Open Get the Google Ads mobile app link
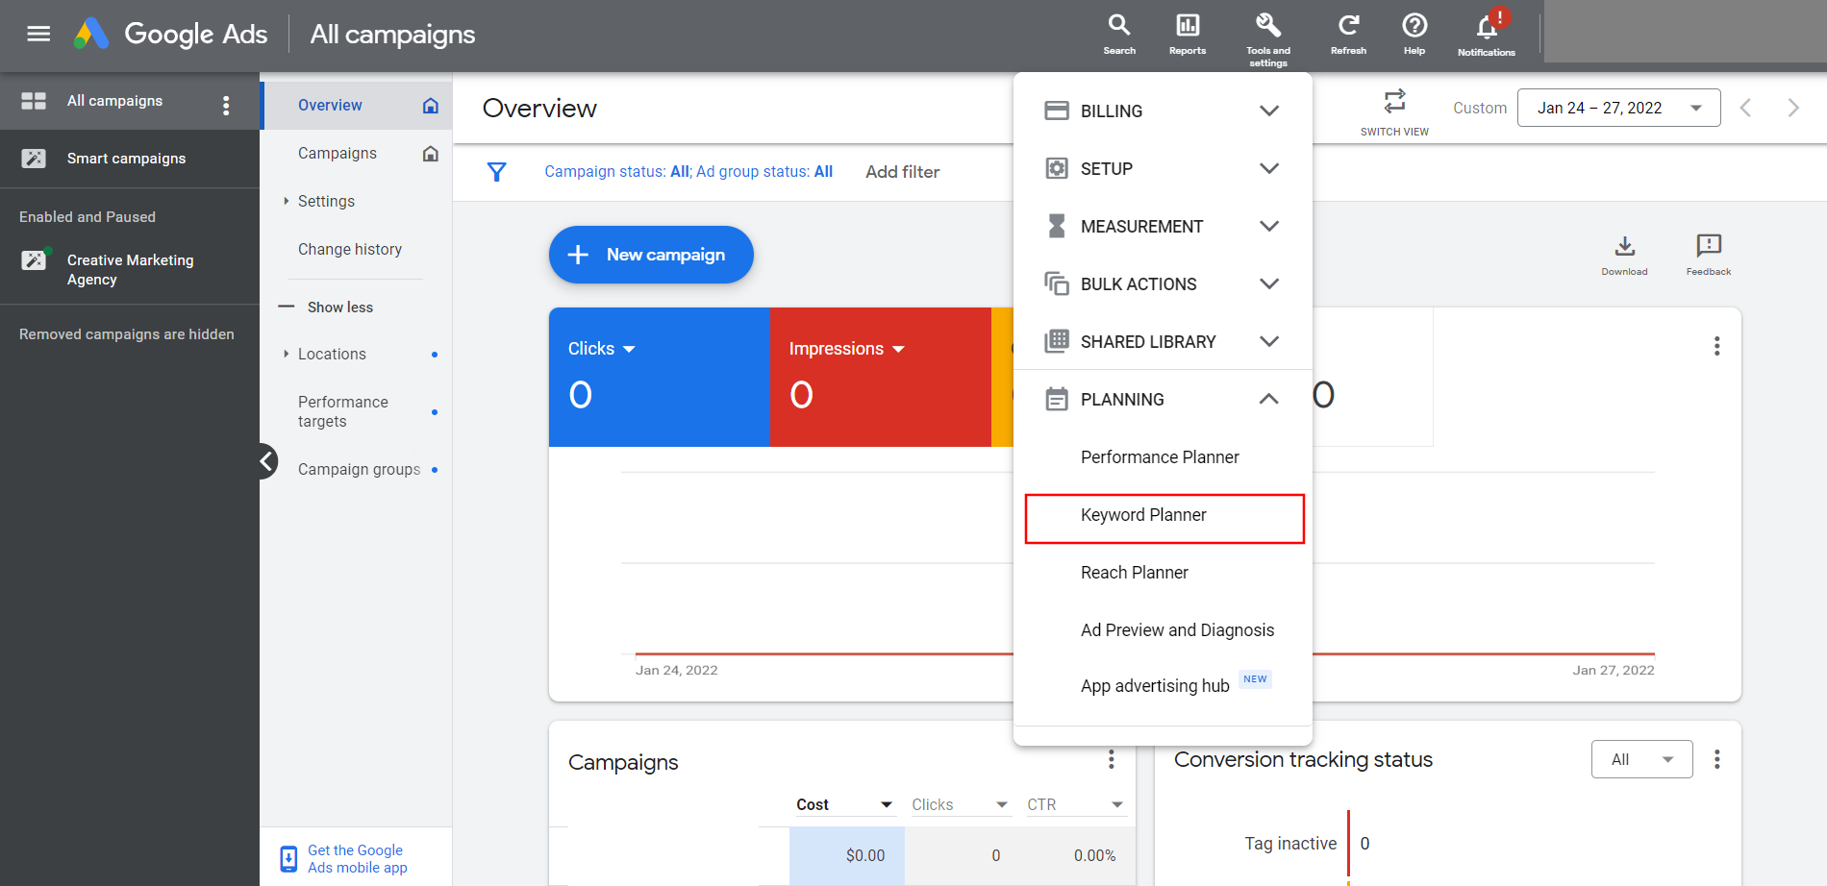Screen dimensions: 1827x886 point(357,859)
